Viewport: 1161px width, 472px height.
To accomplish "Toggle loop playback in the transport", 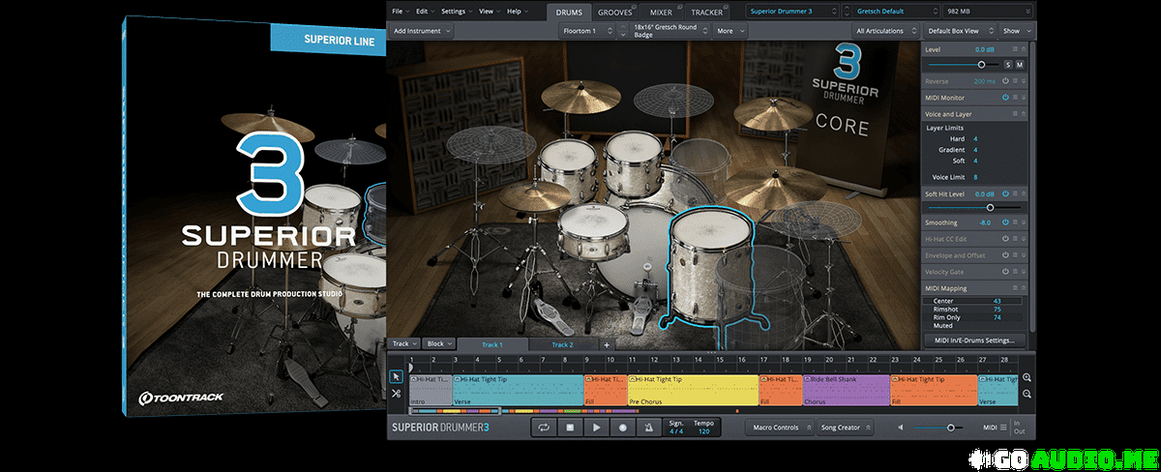I will coord(545,427).
